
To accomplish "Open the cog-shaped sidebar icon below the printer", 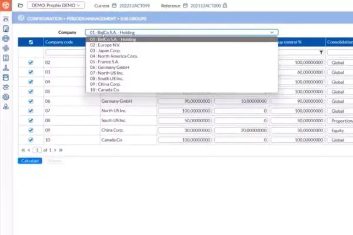I will (6, 48).
